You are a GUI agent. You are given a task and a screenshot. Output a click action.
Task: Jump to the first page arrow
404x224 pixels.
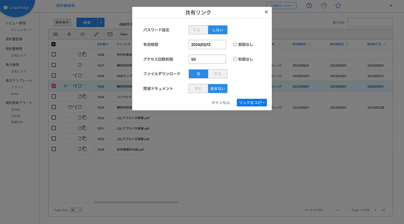coord(338,210)
